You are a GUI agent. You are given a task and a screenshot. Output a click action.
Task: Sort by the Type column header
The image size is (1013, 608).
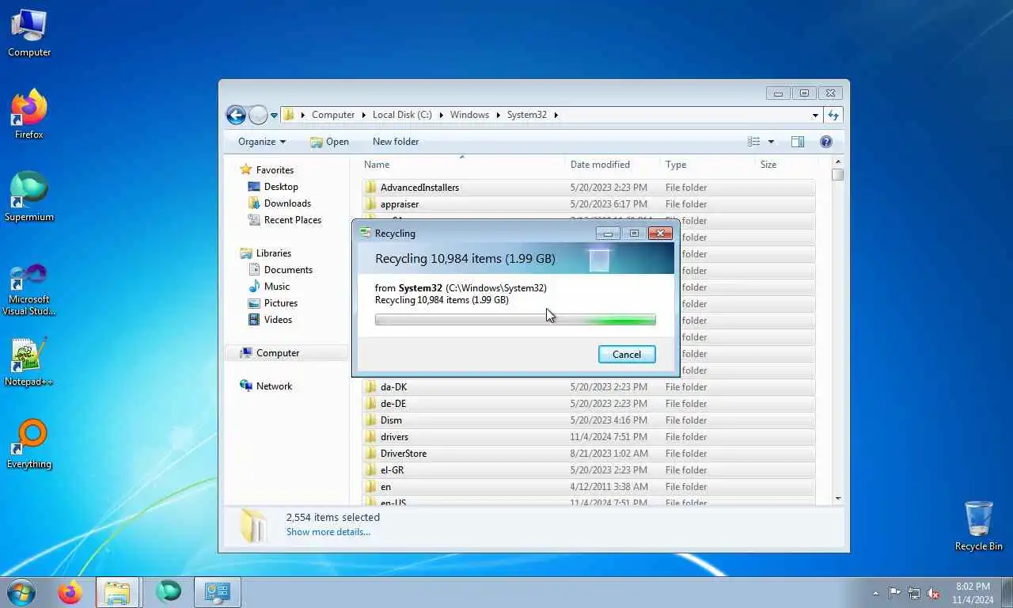coord(708,165)
